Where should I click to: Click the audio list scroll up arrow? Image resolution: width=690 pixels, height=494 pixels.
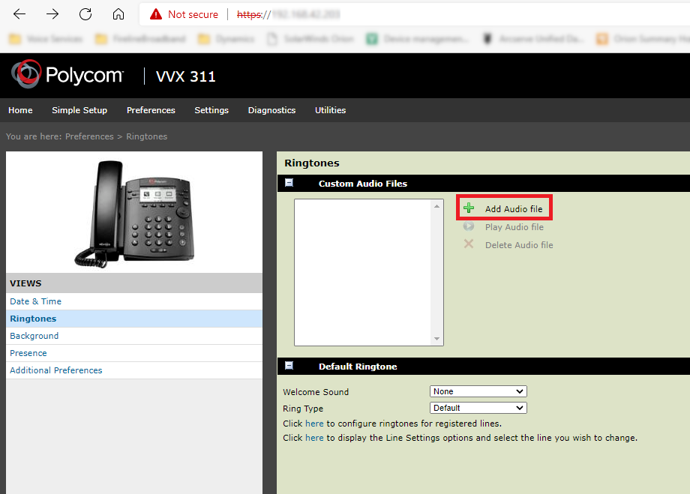[437, 206]
